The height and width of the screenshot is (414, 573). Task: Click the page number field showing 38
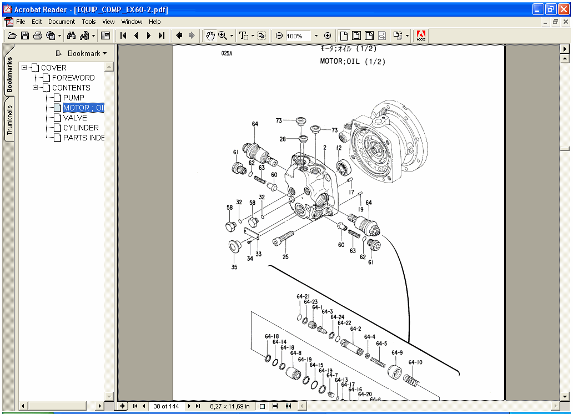coord(167,406)
